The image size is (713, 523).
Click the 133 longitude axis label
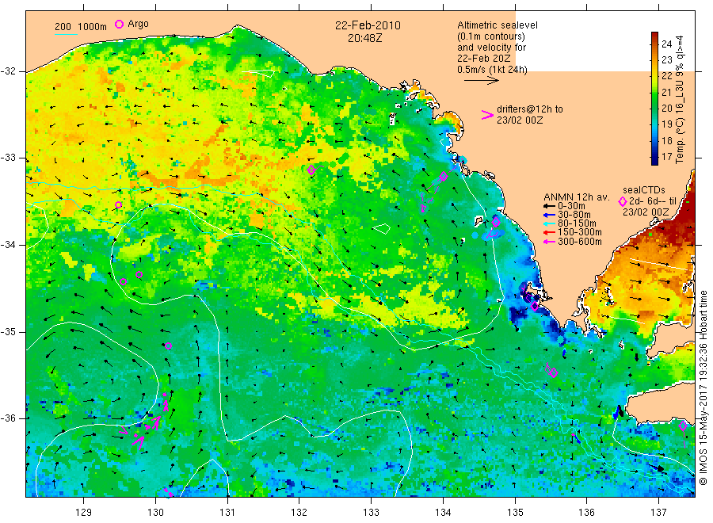(x=371, y=513)
